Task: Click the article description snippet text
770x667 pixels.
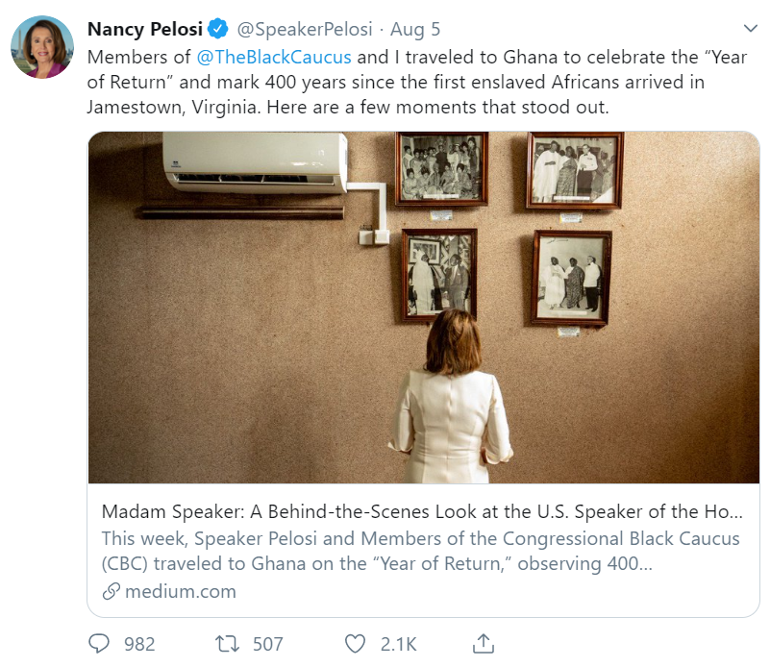Action: tap(420, 551)
